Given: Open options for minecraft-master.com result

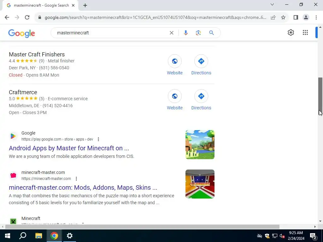Looking at the screenshot, I should coord(76,179).
